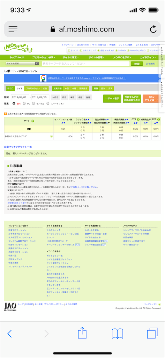
Task: Click the help icon next to サイト header
Action: (x=33, y=121)
